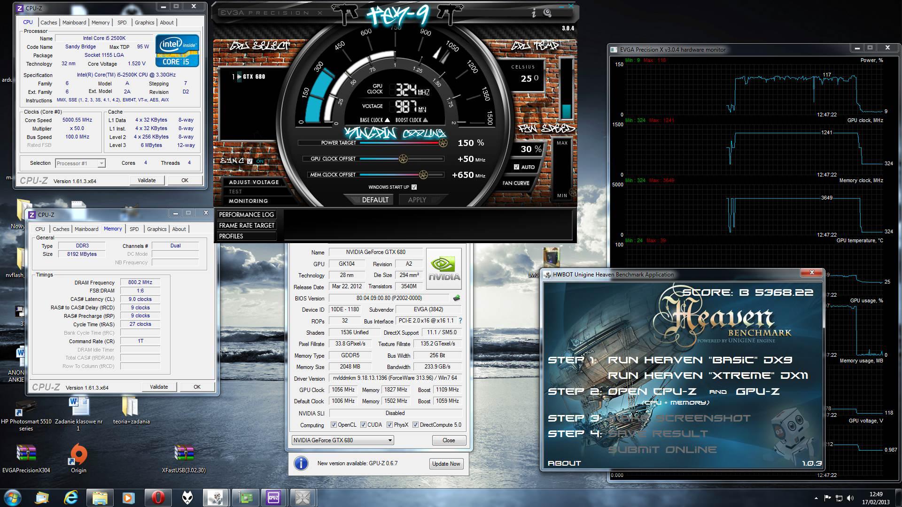Open the Mainboard tab in the top CPU-Z window
This screenshot has height=507, width=902.
click(74, 23)
